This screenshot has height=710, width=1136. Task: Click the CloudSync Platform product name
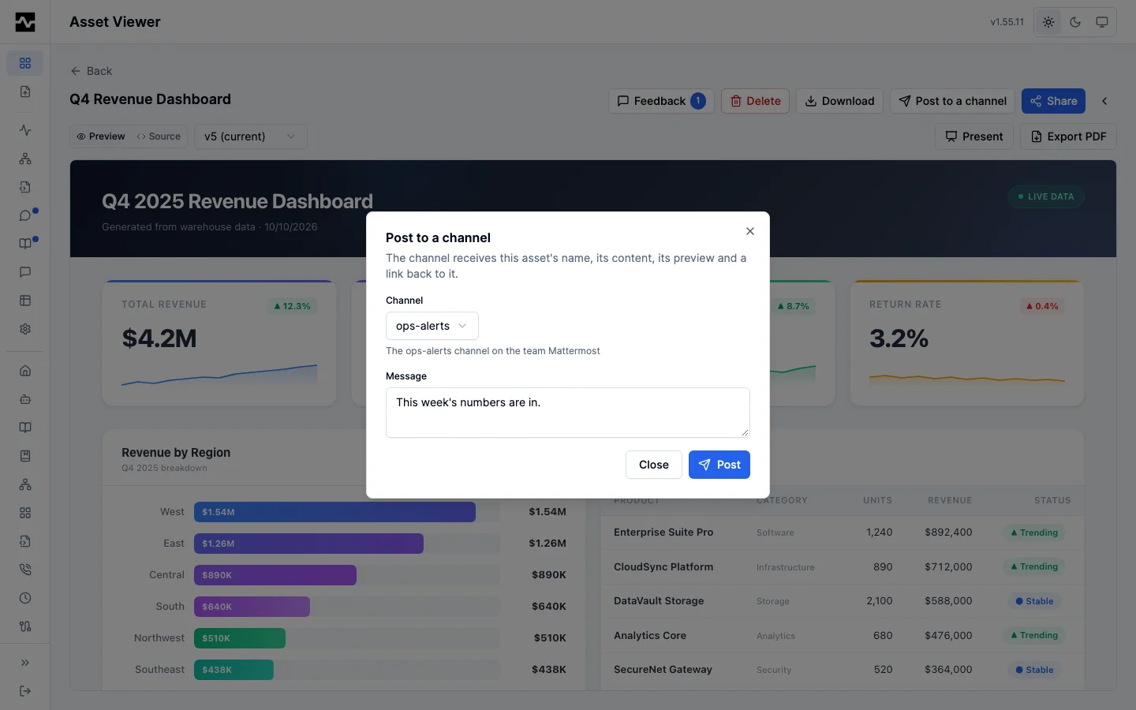tap(663, 567)
